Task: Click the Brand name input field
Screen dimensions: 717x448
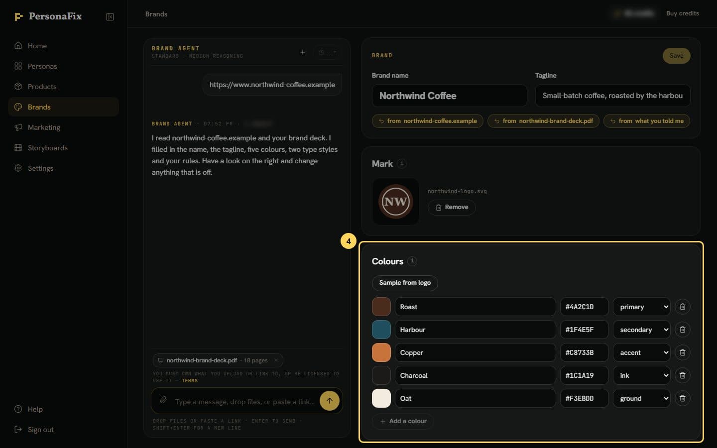Action: pos(449,96)
